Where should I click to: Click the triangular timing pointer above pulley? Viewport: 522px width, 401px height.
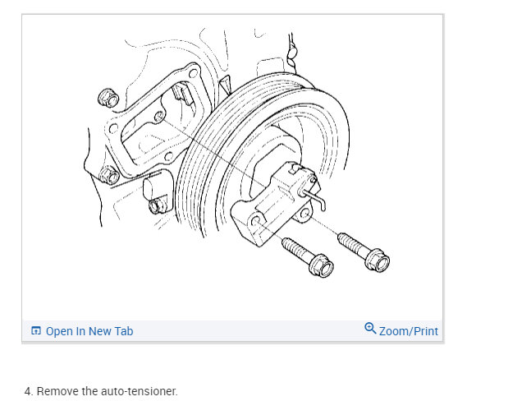(x=225, y=85)
